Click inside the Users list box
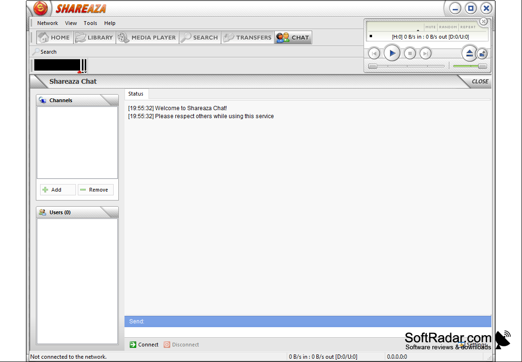The height and width of the screenshot is (362, 522). click(77, 281)
